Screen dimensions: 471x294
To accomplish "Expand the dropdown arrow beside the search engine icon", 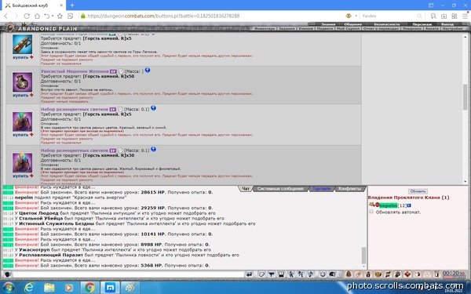I will pos(356,16).
